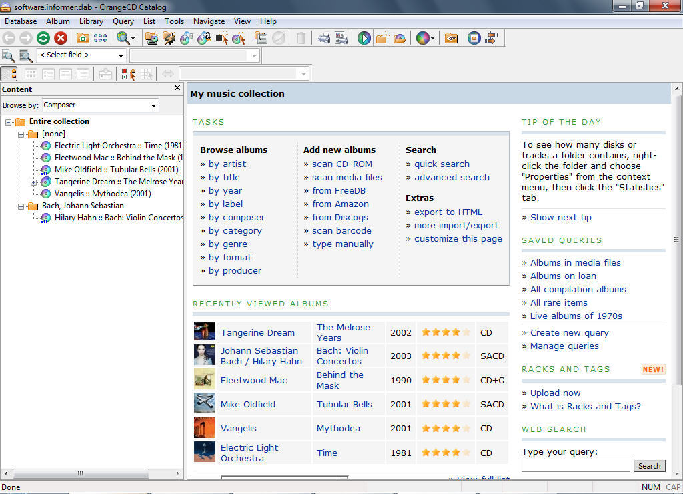Select Hilary Hahn Bach Violin Concertos item
The image size is (683, 494).
coord(119,218)
